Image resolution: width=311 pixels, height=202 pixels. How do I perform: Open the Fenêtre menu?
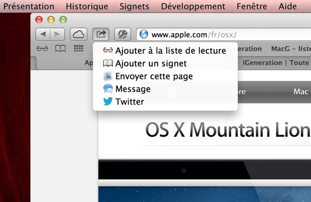[x=252, y=7]
